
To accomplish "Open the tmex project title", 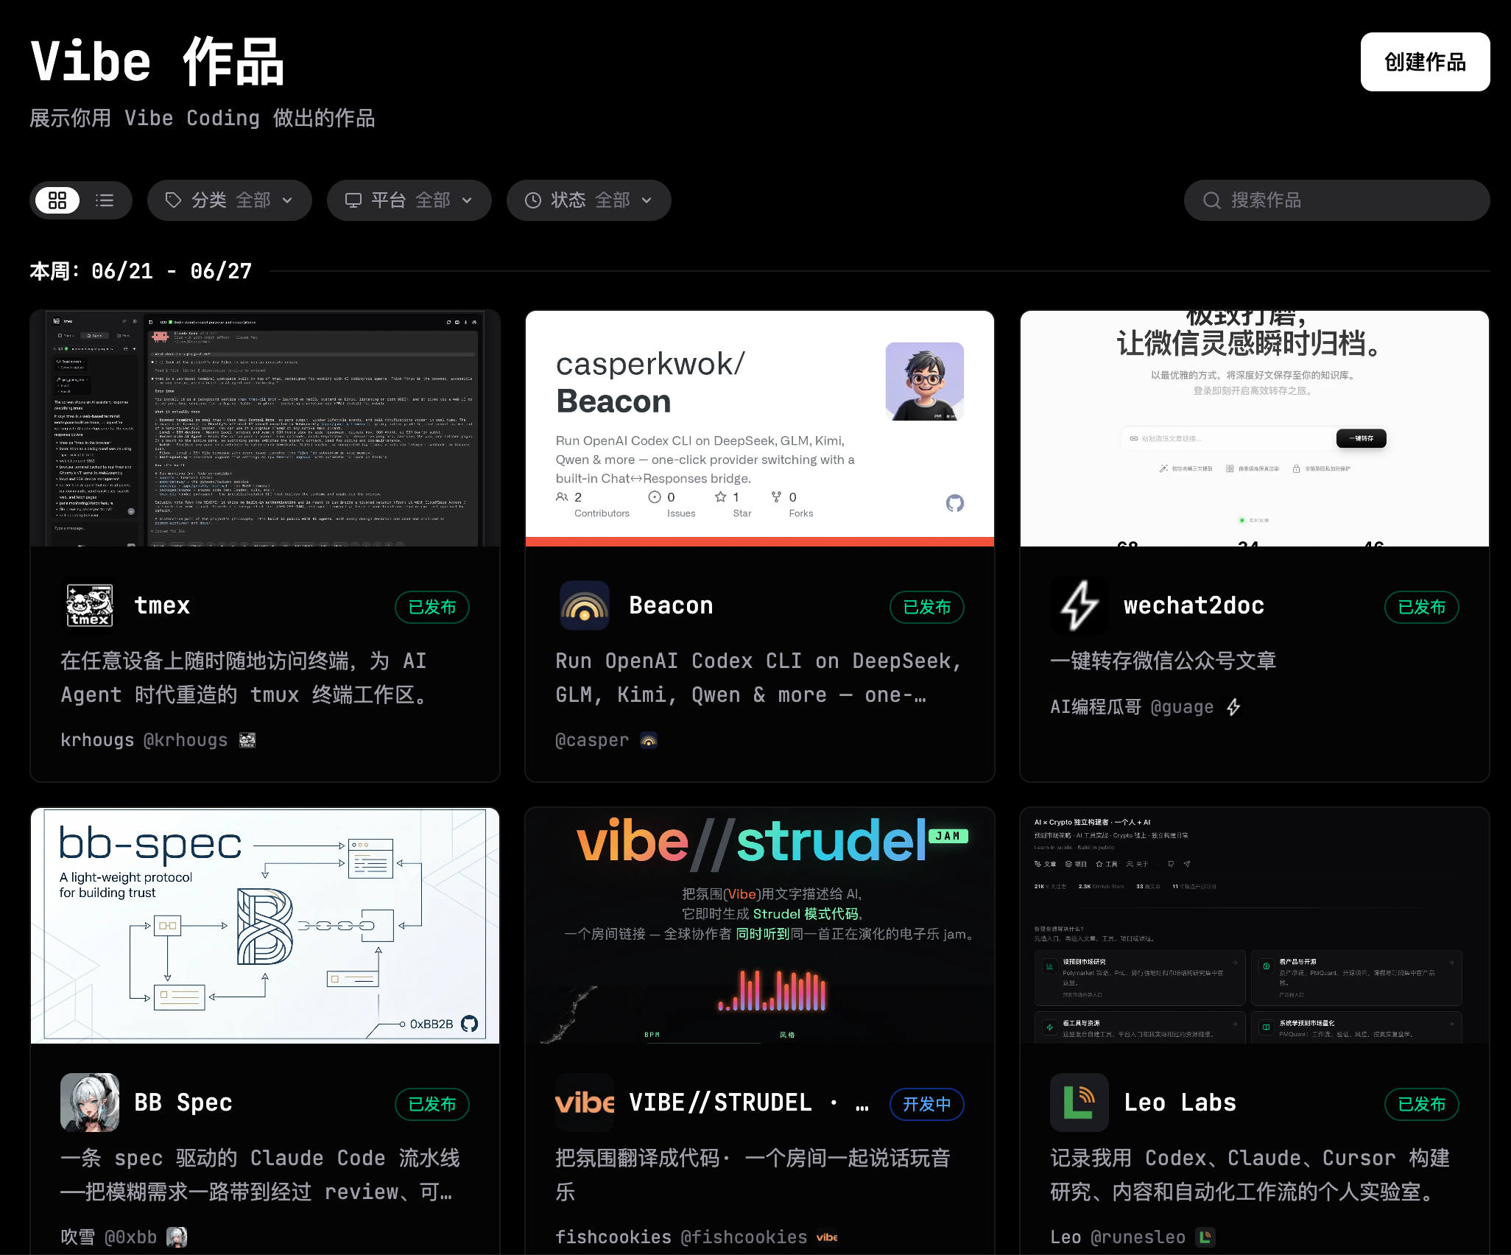I will pyautogui.click(x=162, y=605).
